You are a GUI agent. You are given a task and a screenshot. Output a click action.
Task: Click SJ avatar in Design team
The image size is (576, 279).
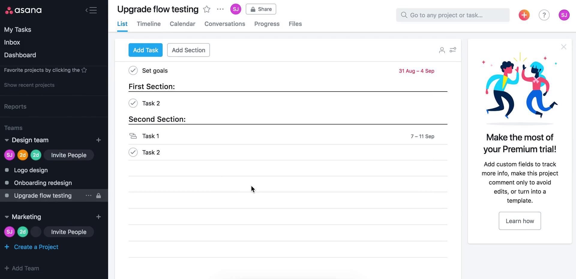click(x=10, y=155)
